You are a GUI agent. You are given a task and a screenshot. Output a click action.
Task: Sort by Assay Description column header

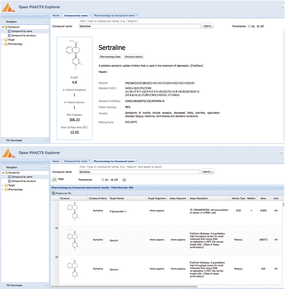209,198
